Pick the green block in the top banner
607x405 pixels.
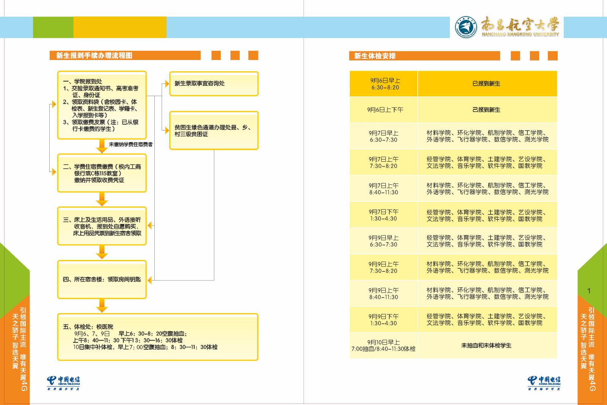coord(53,27)
